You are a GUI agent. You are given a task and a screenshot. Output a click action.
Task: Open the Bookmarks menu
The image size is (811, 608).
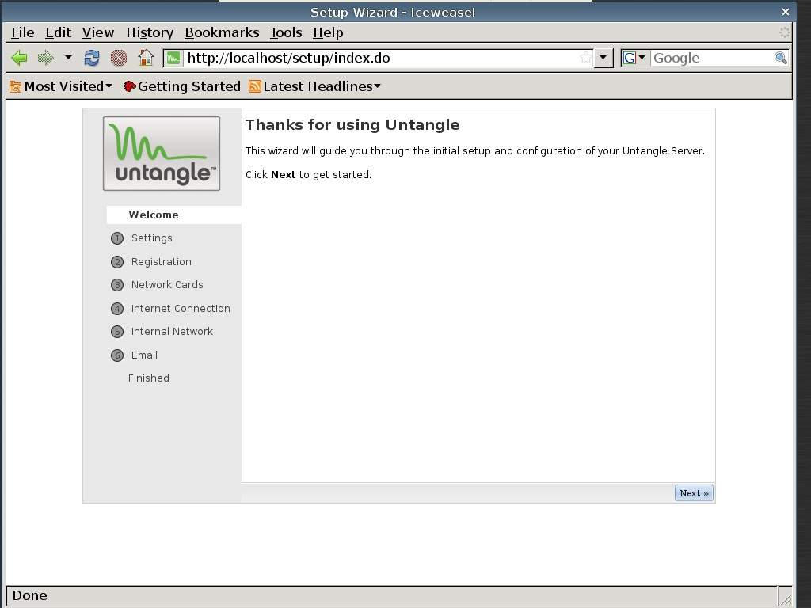pyautogui.click(x=222, y=32)
